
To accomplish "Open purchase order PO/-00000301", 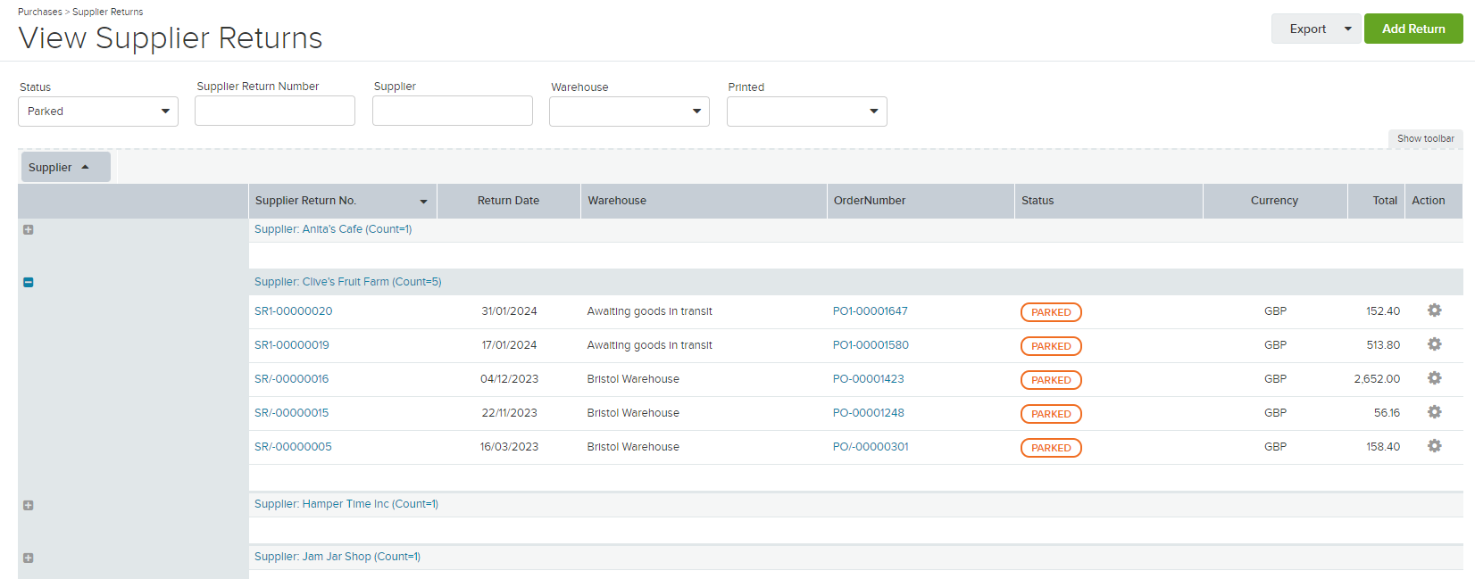I will click(x=871, y=447).
